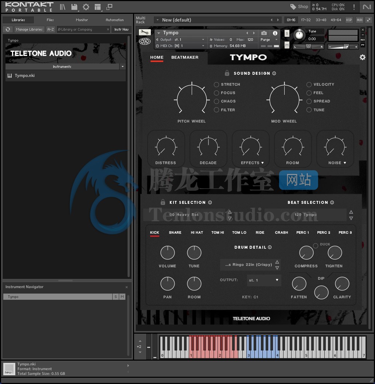
Task: Step to previous beat selection arrow
Action: pos(351,212)
